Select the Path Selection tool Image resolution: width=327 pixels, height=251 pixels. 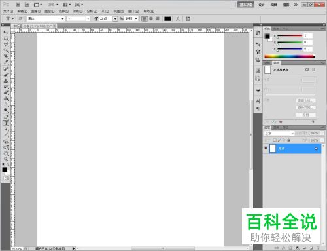pyautogui.click(x=6, y=129)
